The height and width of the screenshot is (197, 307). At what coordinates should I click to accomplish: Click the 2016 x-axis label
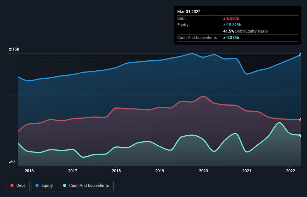(x=29, y=171)
